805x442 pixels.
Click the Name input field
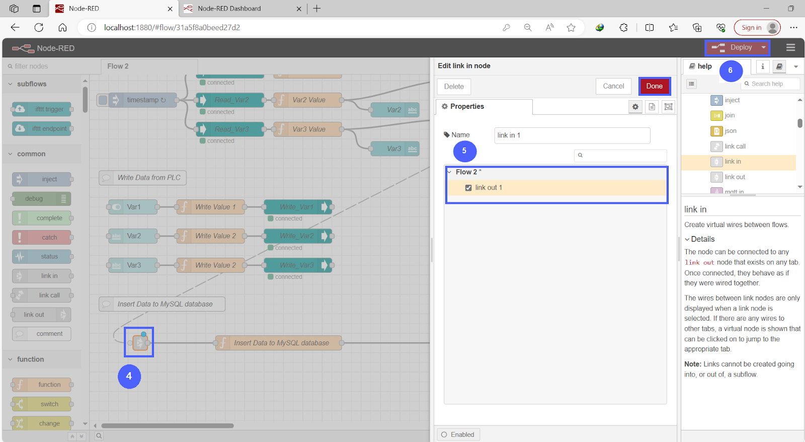pos(572,135)
